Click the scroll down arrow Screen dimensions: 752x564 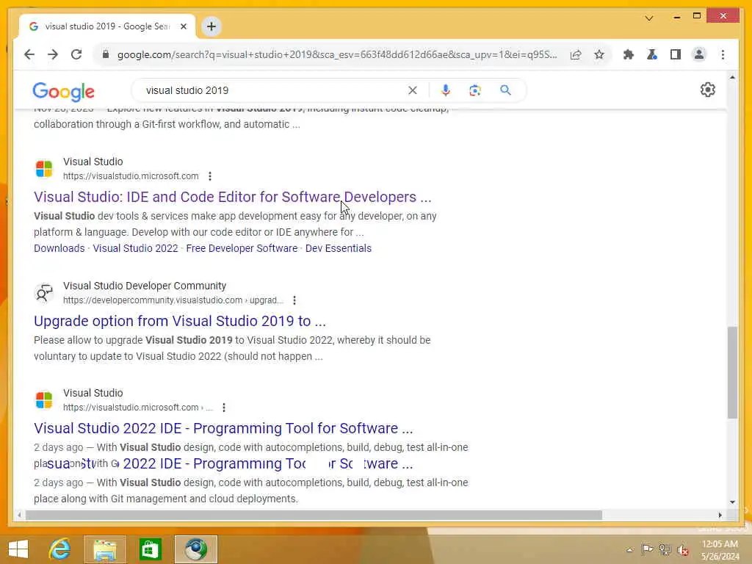coord(732,502)
